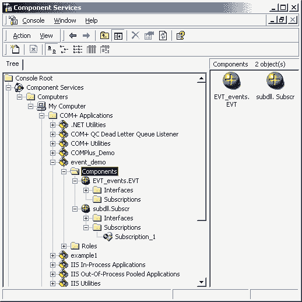The image size is (302, 302).
Task: Click the Back arrow toolbar button
Action: tap(73, 36)
